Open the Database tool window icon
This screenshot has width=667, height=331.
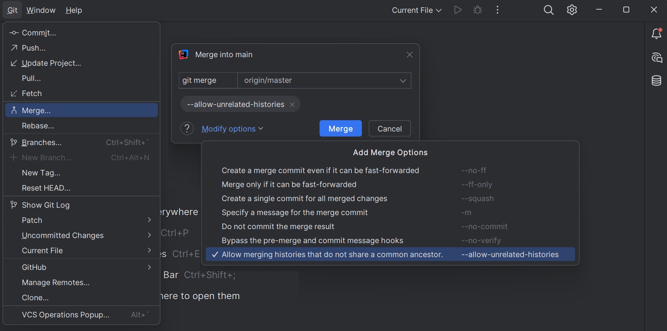click(x=656, y=81)
